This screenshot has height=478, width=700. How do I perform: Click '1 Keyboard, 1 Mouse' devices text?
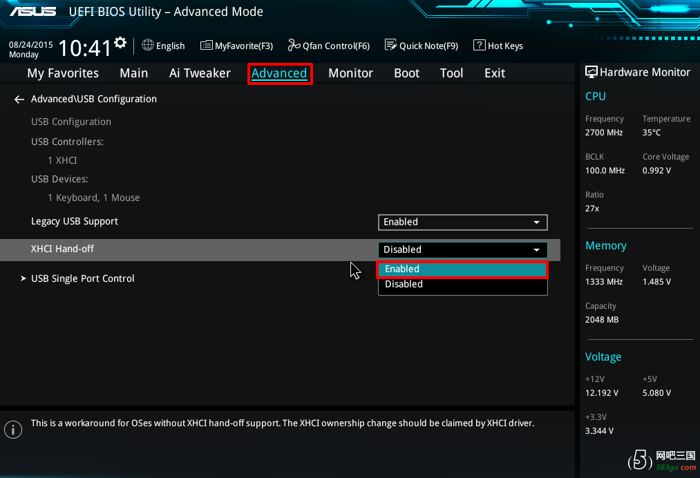[x=94, y=198]
